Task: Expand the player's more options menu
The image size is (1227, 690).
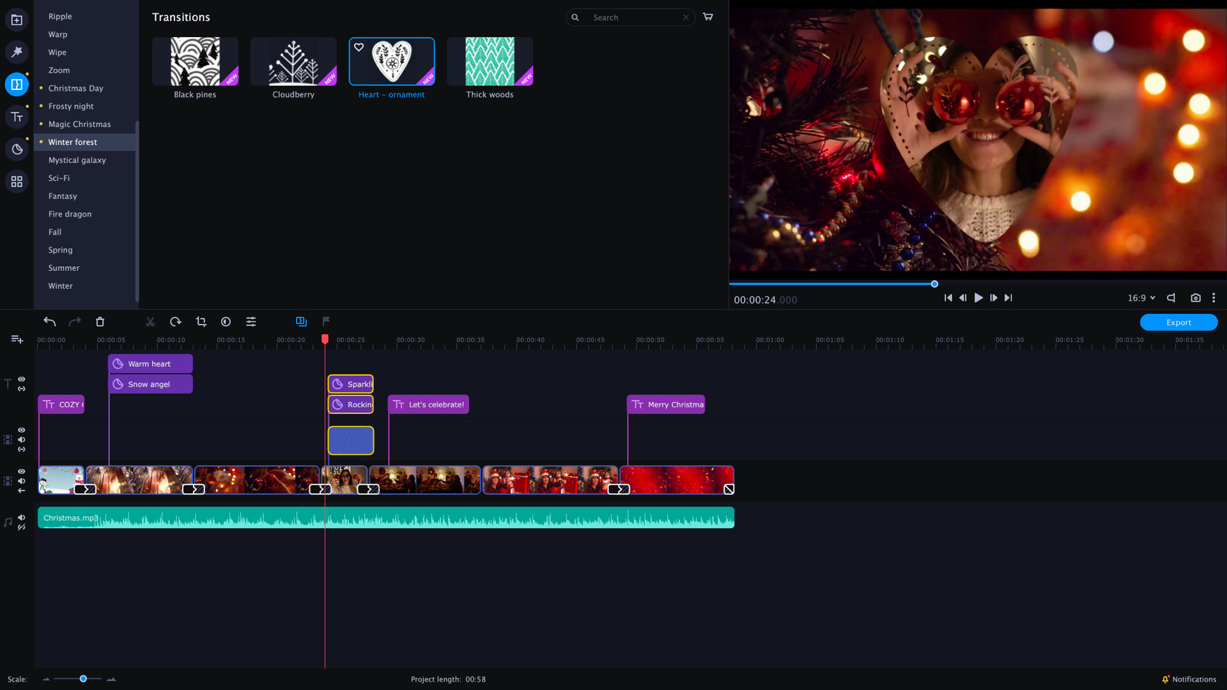Action: 1214,298
